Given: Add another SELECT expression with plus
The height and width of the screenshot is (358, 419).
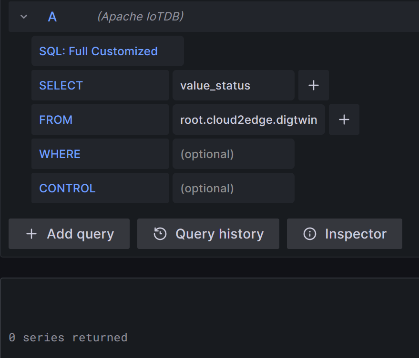Looking at the screenshot, I should click(313, 86).
